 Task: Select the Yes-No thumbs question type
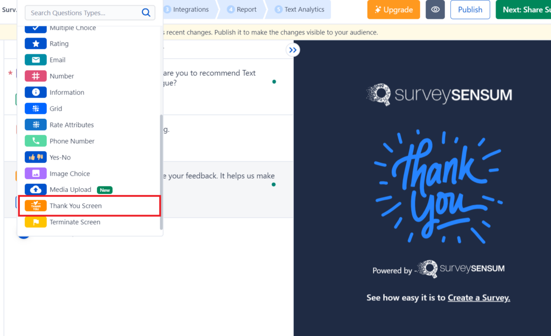pyautogui.click(x=36, y=157)
